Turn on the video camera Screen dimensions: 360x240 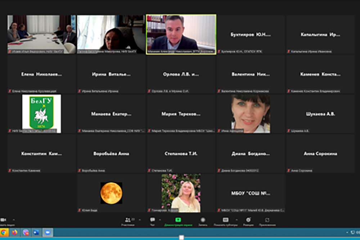click(4, 220)
